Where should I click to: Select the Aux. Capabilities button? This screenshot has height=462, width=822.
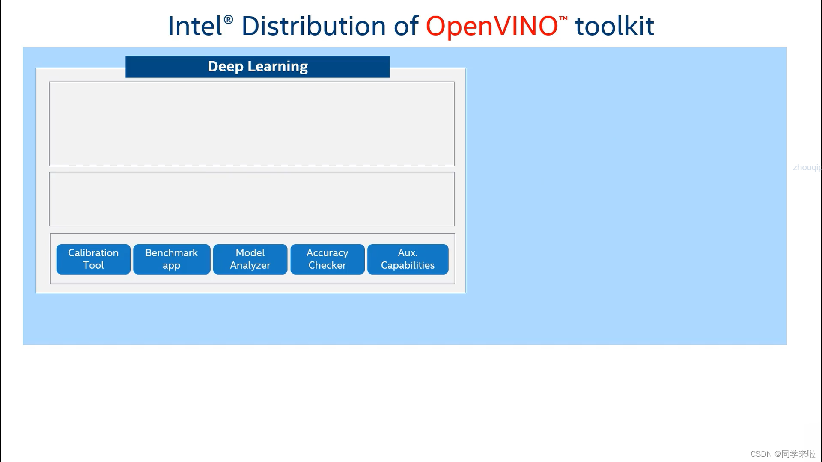[408, 259]
